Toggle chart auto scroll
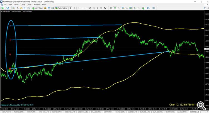 [x=135, y=8]
